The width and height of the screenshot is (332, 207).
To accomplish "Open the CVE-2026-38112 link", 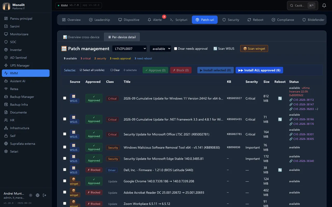I will tap(302, 100).
